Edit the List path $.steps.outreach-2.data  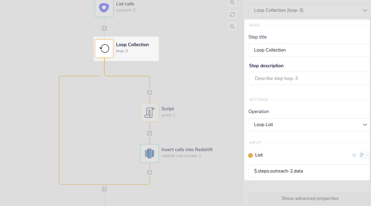[x=310, y=171]
